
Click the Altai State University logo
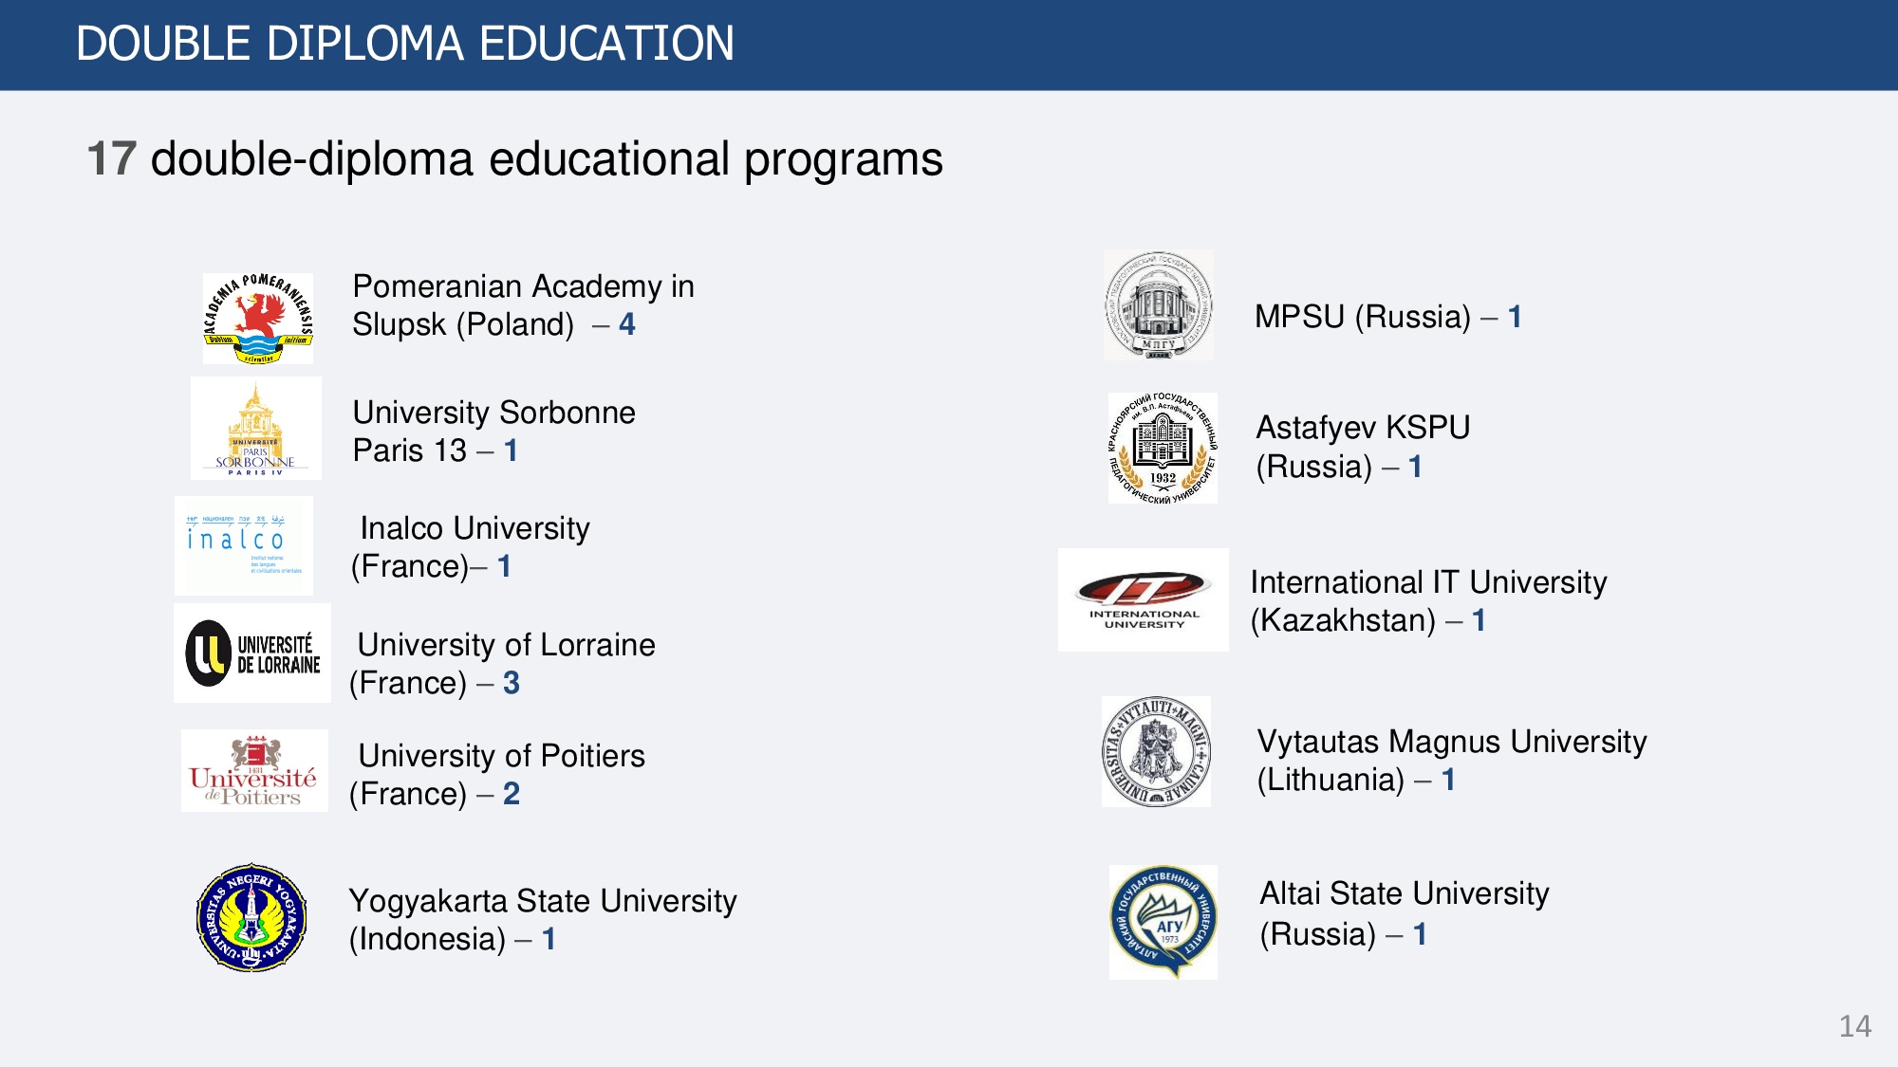pyautogui.click(x=1163, y=921)
